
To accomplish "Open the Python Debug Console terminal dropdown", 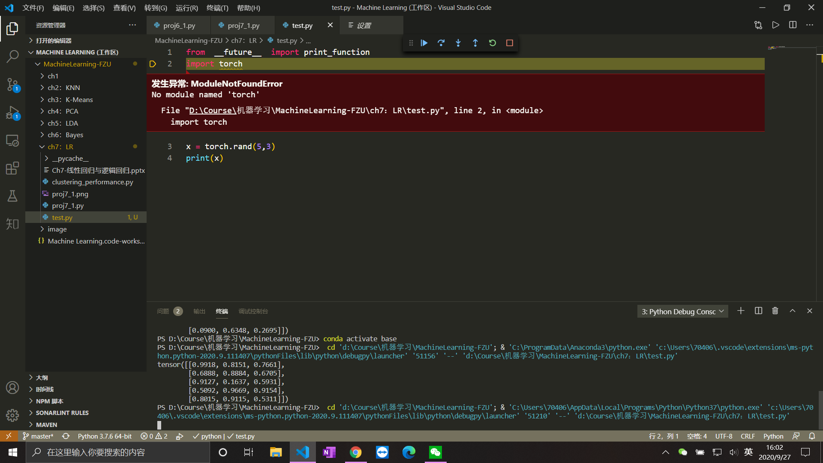I will tap(682, 312).
